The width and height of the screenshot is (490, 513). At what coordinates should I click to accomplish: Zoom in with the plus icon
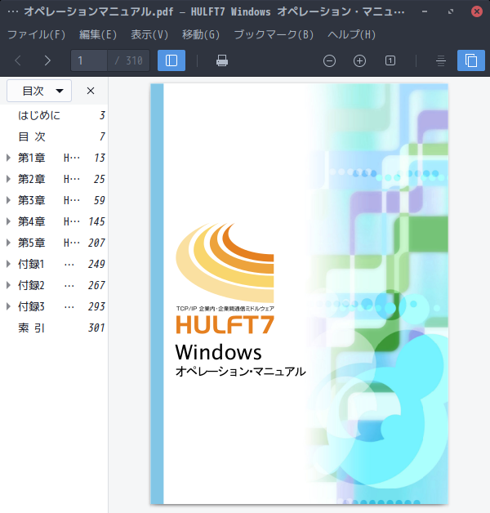(360, 60)
